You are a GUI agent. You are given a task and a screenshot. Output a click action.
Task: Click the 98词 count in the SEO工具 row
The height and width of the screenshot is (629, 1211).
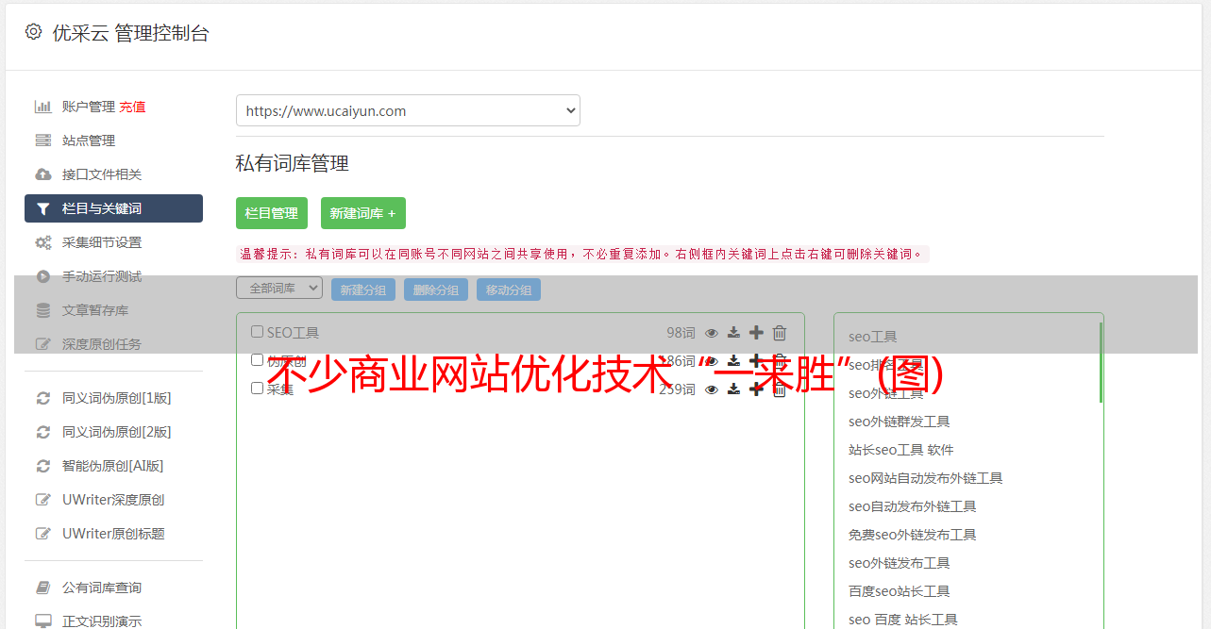click(681, 333)
